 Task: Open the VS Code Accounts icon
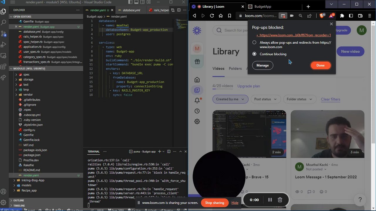pyautogui.click(x=4, y=192)
